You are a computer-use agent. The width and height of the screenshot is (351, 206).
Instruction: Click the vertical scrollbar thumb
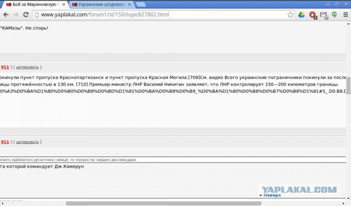pos(349,86)
